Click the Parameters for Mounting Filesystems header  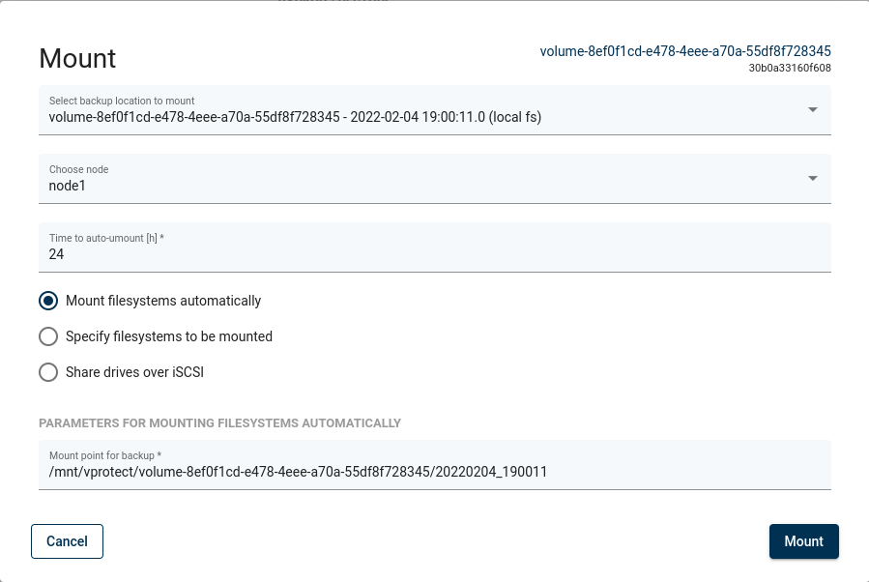click(219, 423)
